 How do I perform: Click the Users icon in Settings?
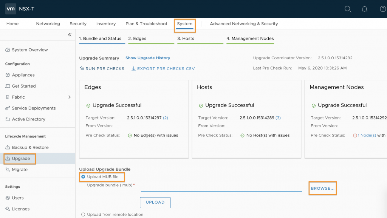click(x=8, y=198)
